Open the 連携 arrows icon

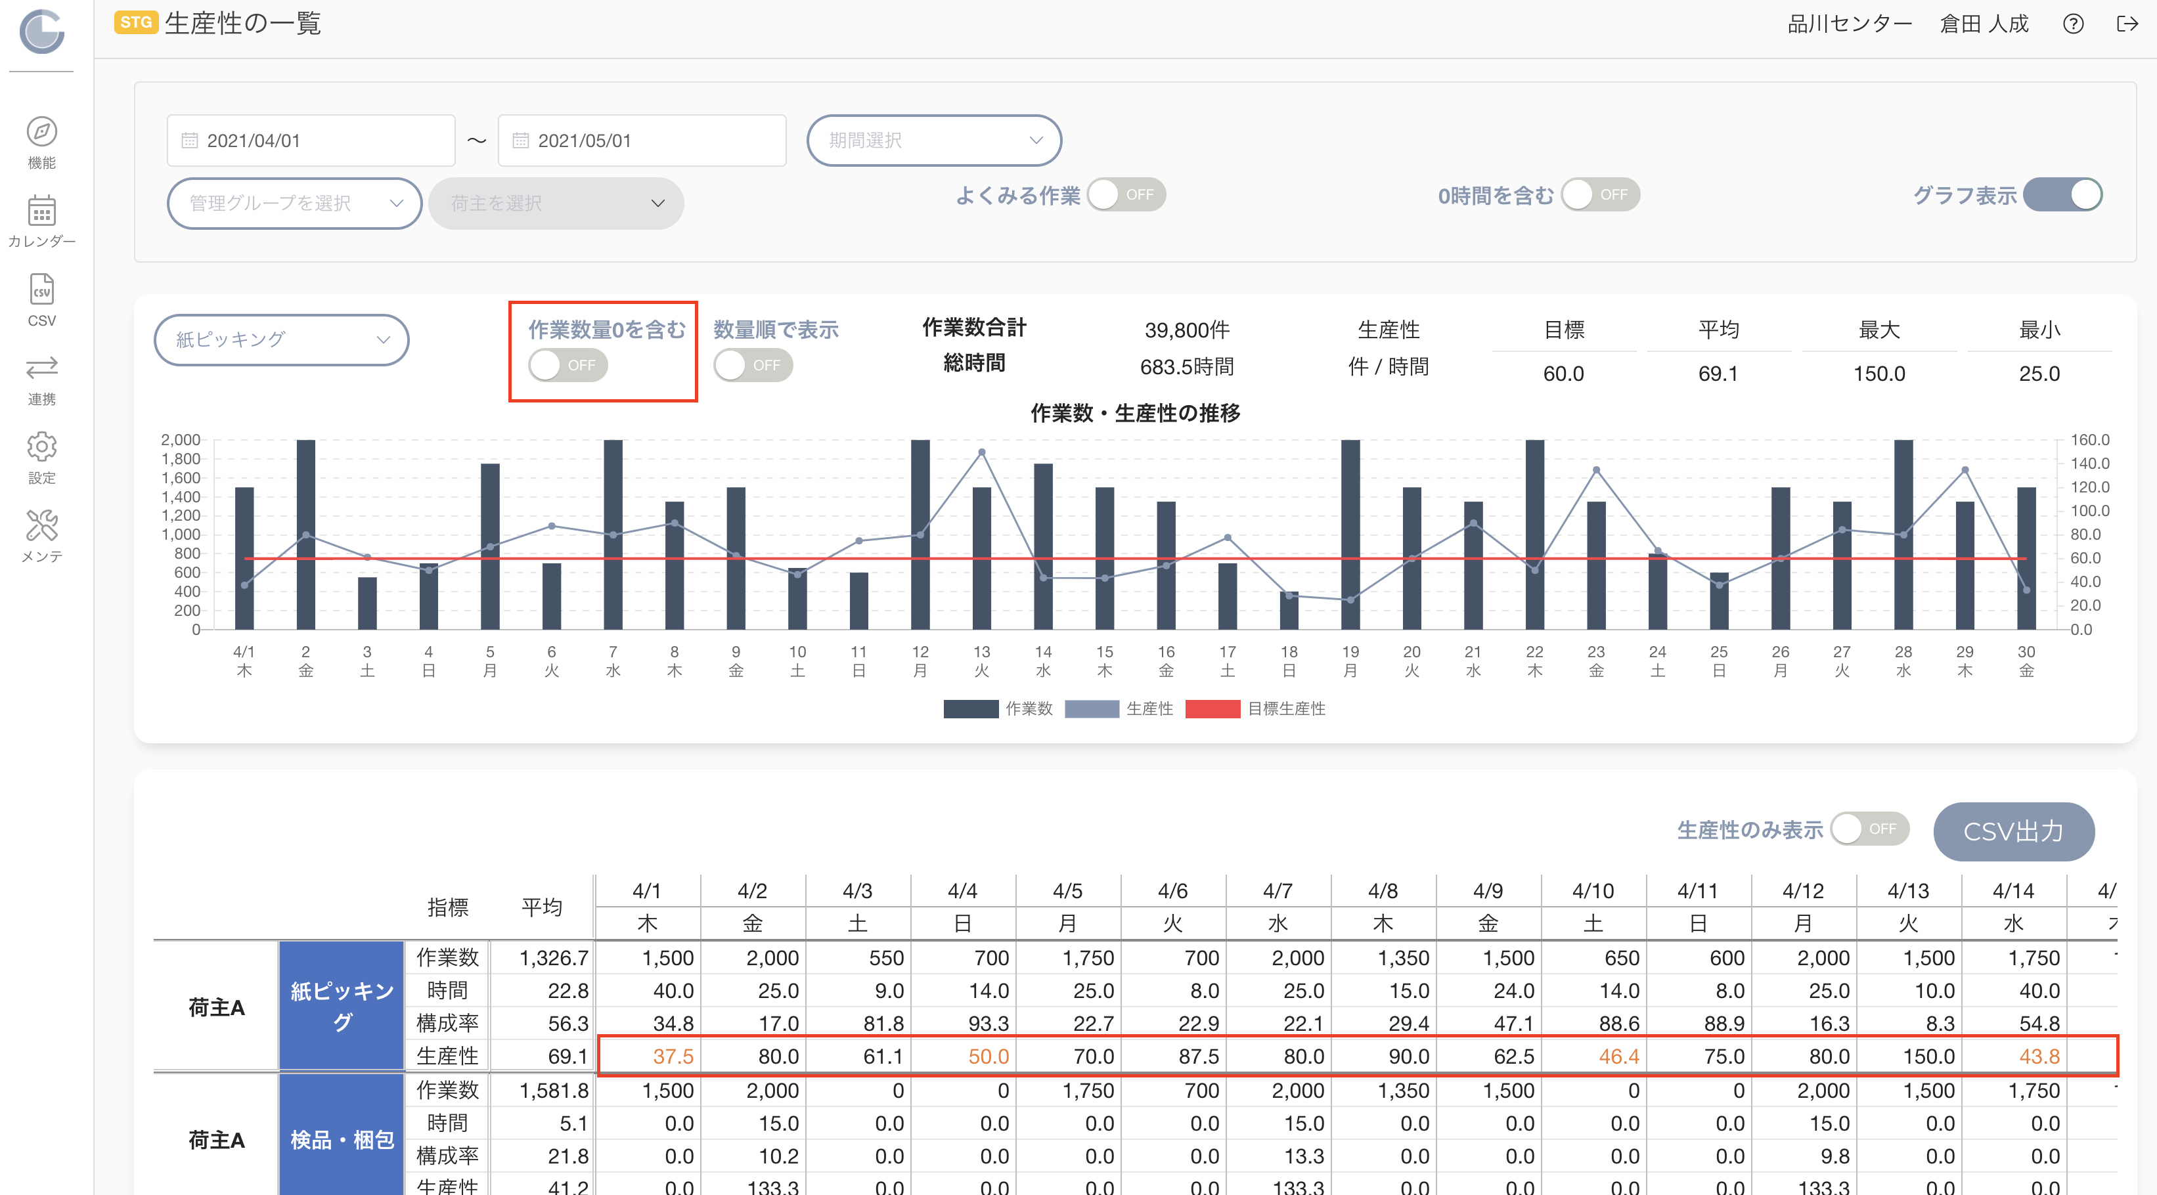click(x=41, y=368)
